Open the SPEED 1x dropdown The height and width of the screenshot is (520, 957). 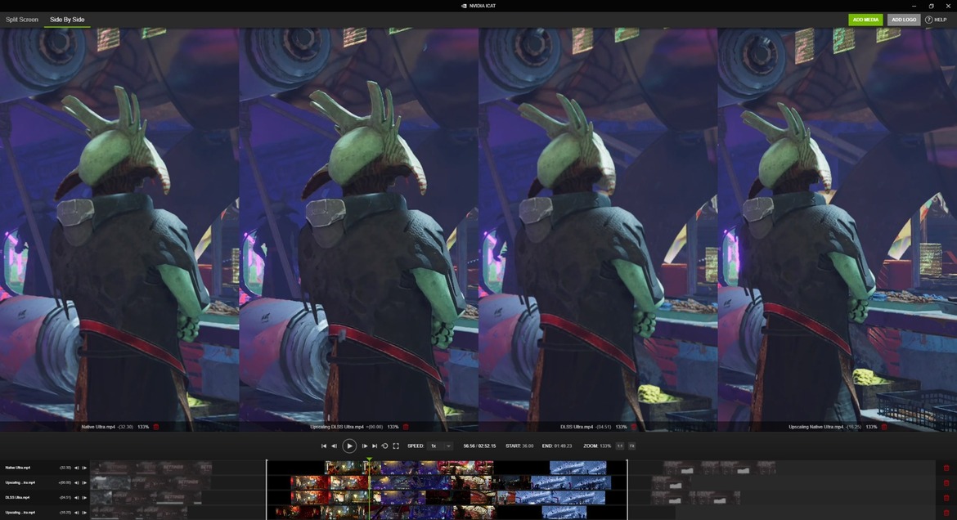click(x=440, y=446)
